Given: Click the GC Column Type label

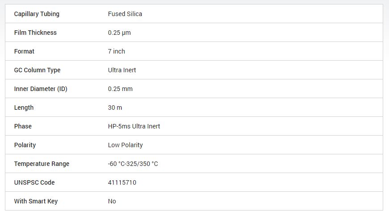Looking at the screenshot, I should tap(37, 70).
